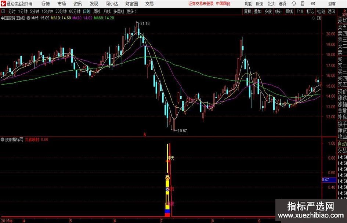Switch to the 周线 weekly period
The image size is (347, 223).
[97, 11]
